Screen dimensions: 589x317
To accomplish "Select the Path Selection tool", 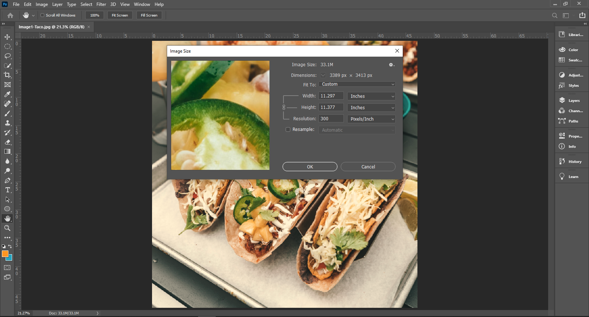I will tap(7, 199).
